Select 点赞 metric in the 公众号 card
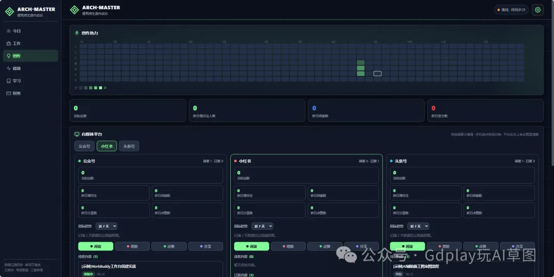 pyautogui.click(x=169, y=246)
